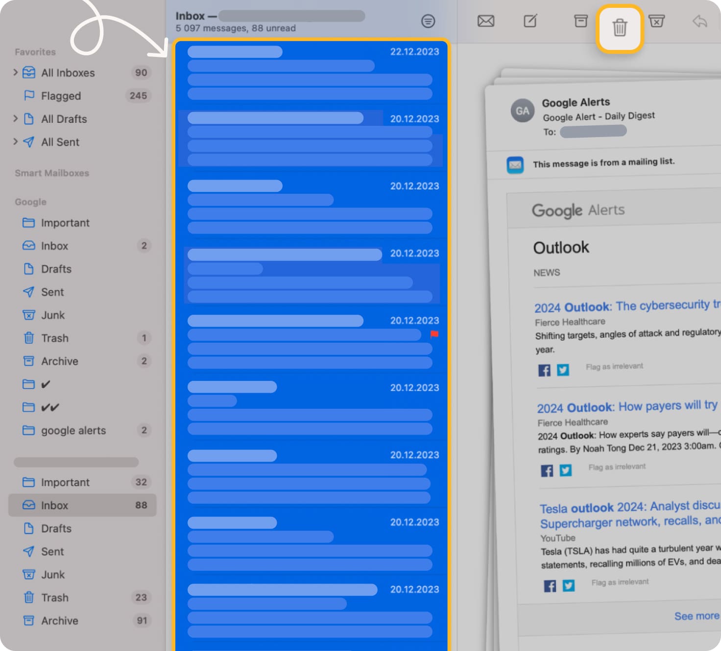Expand the All Drafts mailbox
The image size is (721, 651).
click(x=15, y=118)
